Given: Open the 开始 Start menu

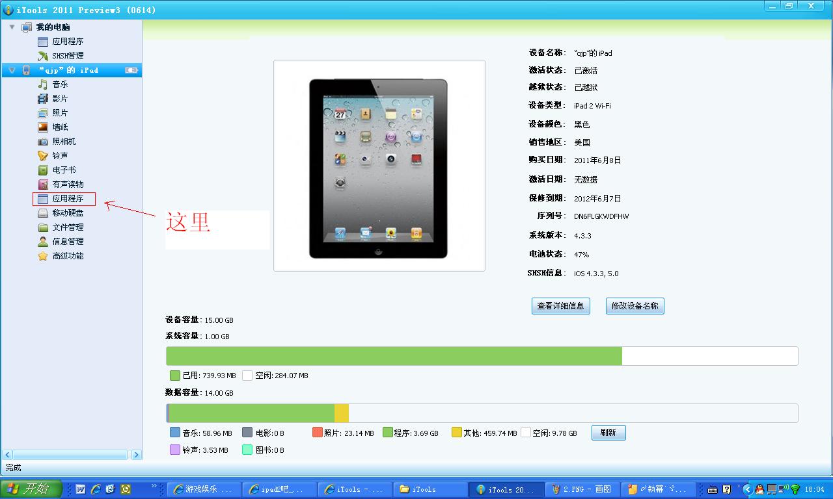Looking at the screenshot, I should (31, 489).
